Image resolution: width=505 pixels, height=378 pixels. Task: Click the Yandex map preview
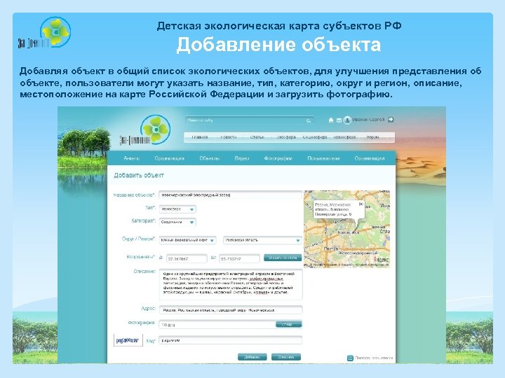point(347,230)
